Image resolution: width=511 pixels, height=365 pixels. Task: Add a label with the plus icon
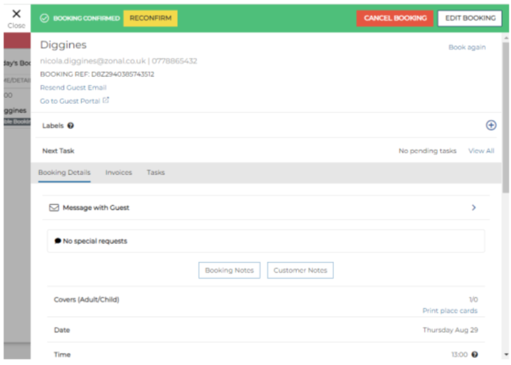point(491,125)
